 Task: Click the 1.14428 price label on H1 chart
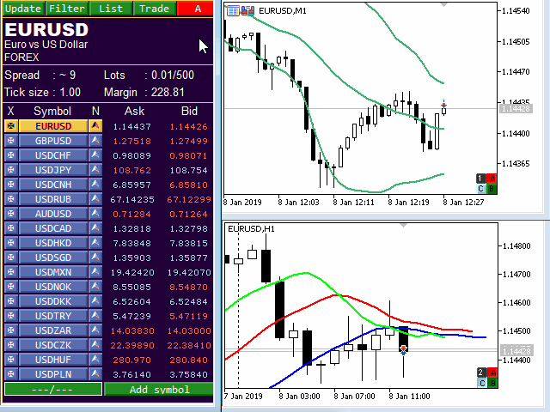click(516, 351)
